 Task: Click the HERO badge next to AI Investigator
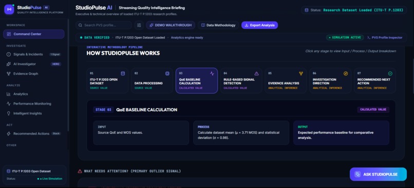(x=55, y=64)
